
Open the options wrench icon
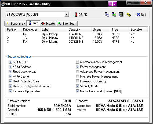pos(128,14)
